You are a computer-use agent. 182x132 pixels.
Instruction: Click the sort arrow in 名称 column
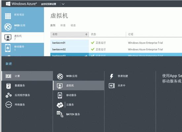[x=86, y=34]
